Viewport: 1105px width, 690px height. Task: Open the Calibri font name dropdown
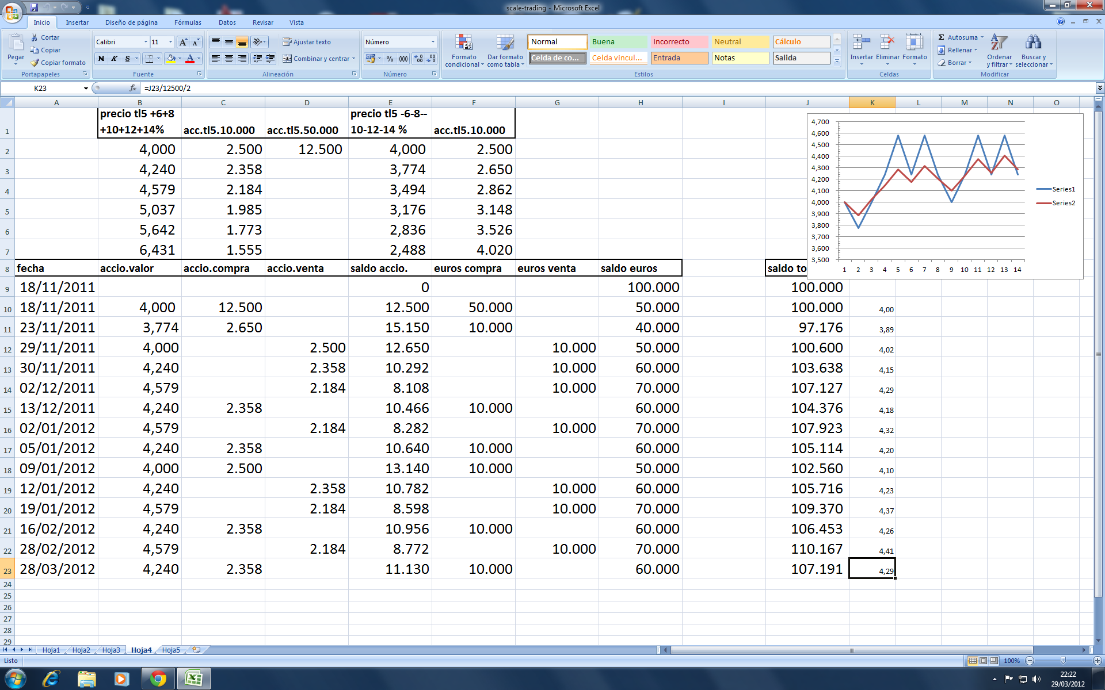click(x=146, y=42)
